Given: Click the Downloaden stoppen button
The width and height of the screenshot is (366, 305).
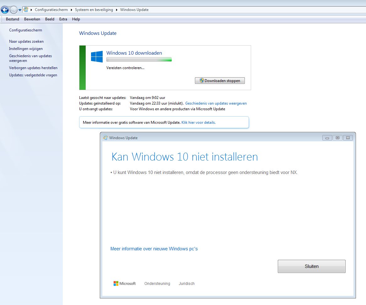Looking at the screenshot, I should pos(220,81).
